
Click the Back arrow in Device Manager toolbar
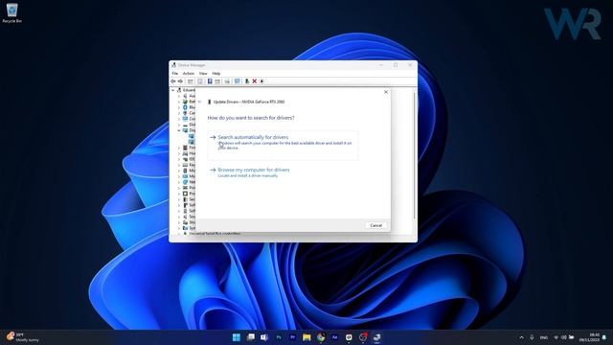click(x=172, y=81)
